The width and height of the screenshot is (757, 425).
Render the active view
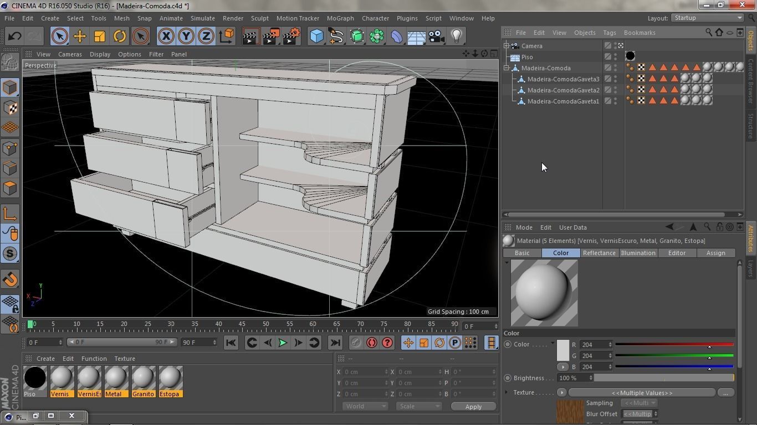250,37
